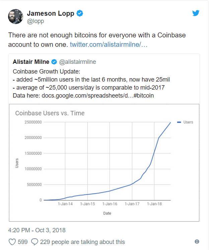Open replies via speech bubble icon
Screen dimensions: 210x250
[x=34, y=242]
